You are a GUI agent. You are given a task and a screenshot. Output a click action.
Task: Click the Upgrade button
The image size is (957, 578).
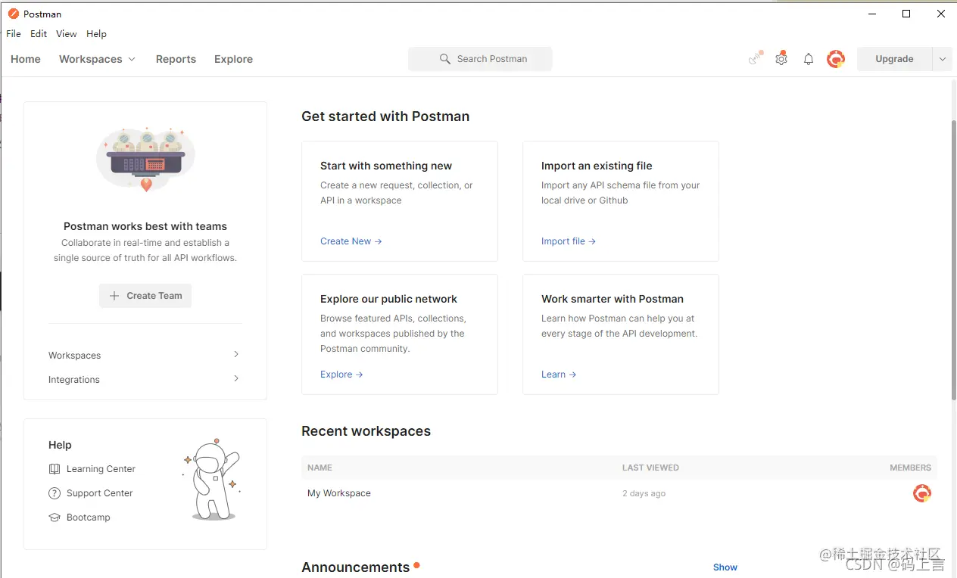[894, 59]
